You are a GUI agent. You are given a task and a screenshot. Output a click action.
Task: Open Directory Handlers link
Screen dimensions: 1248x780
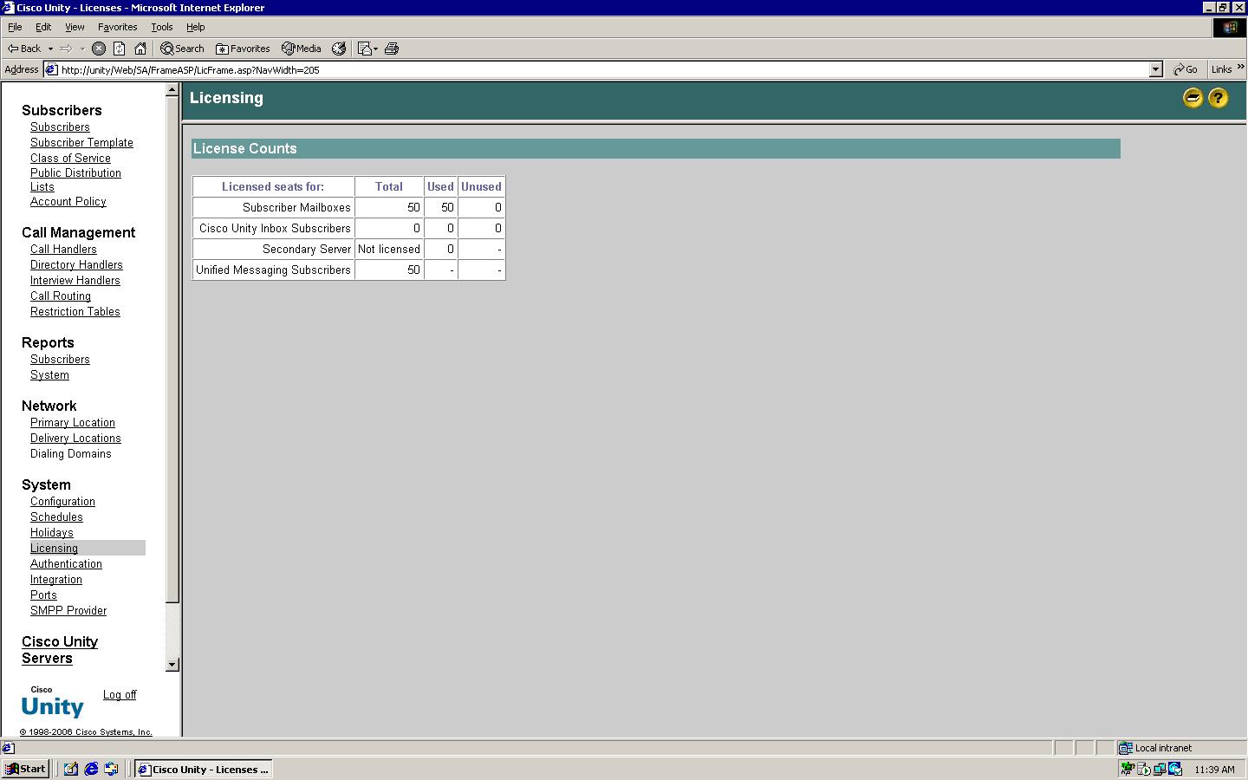point(76,264)
